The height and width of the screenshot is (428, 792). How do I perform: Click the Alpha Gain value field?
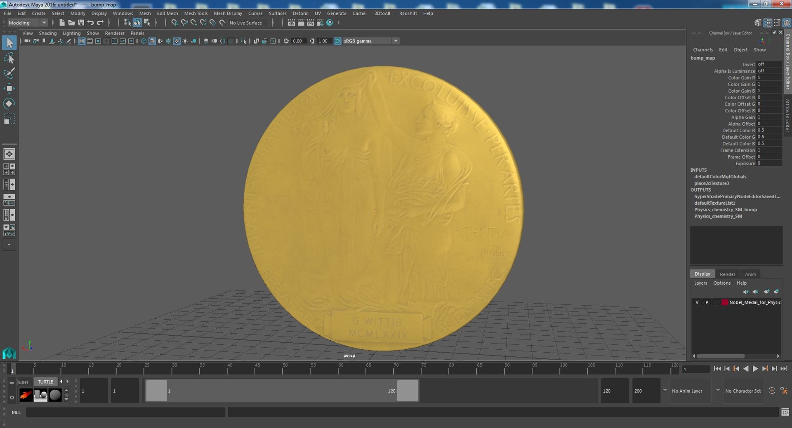point(769,117)
